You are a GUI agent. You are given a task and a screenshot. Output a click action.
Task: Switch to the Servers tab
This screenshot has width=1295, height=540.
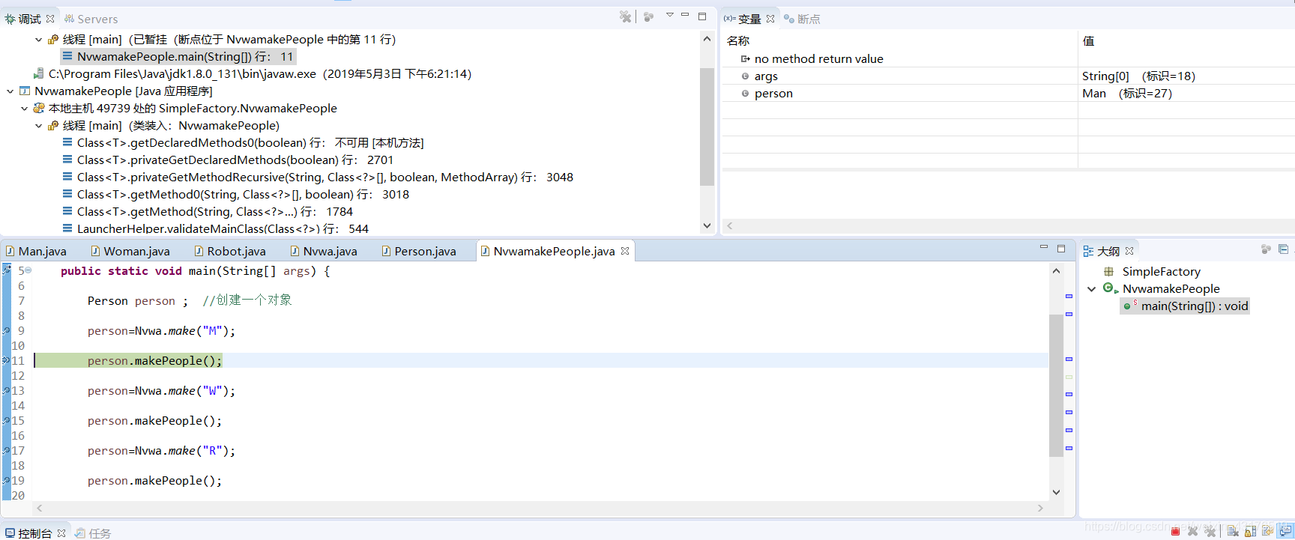tap(91, 19)
